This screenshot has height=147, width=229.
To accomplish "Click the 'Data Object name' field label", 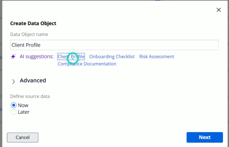I will [x=29, y=34].
